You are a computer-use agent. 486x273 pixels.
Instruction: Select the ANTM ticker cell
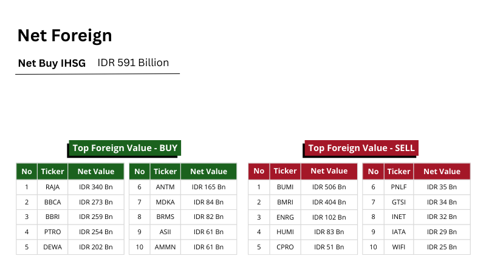tap(165, 187)
